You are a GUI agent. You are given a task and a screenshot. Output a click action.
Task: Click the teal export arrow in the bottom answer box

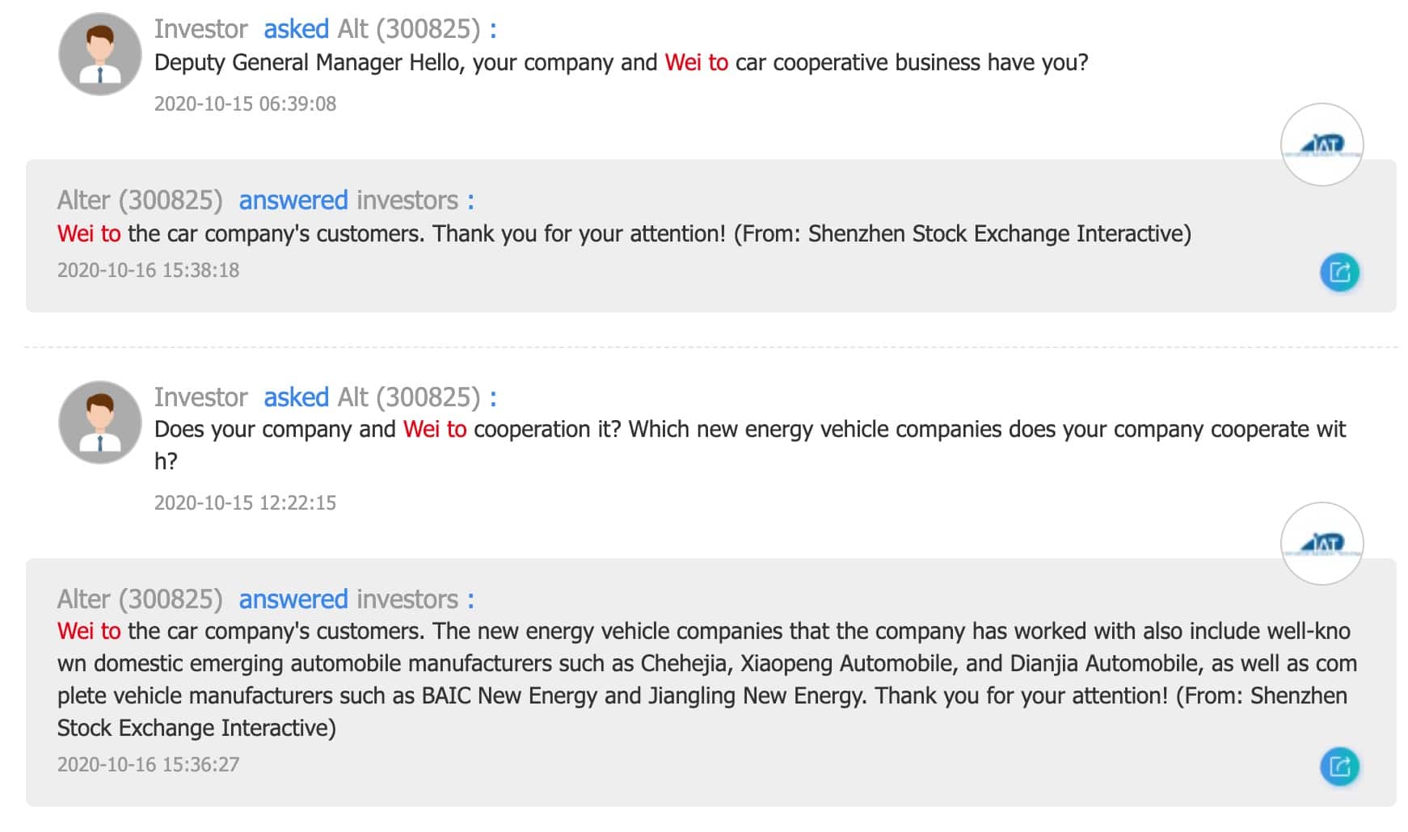[1339, 768]
